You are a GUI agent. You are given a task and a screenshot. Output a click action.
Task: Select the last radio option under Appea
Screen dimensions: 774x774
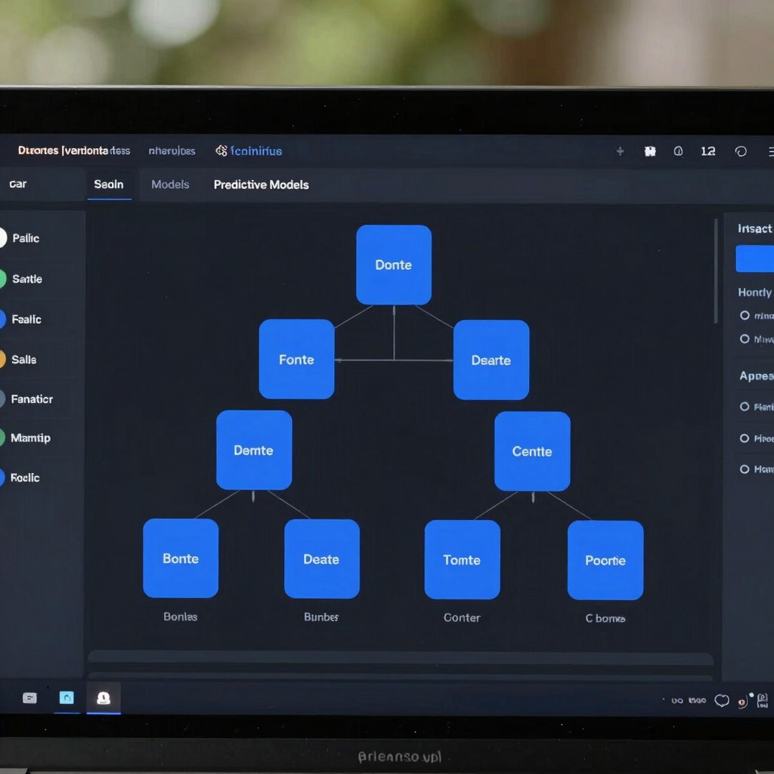point(745,469)
